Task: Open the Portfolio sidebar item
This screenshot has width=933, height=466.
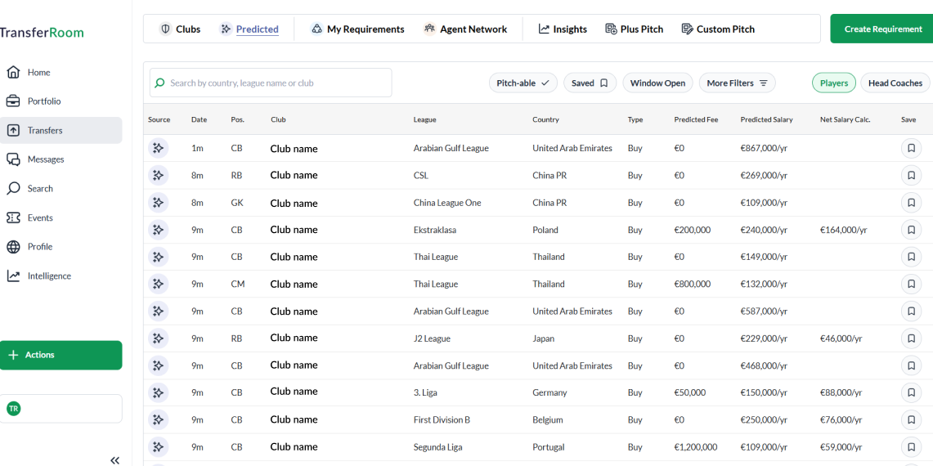Action: click(x=44, y=101)
